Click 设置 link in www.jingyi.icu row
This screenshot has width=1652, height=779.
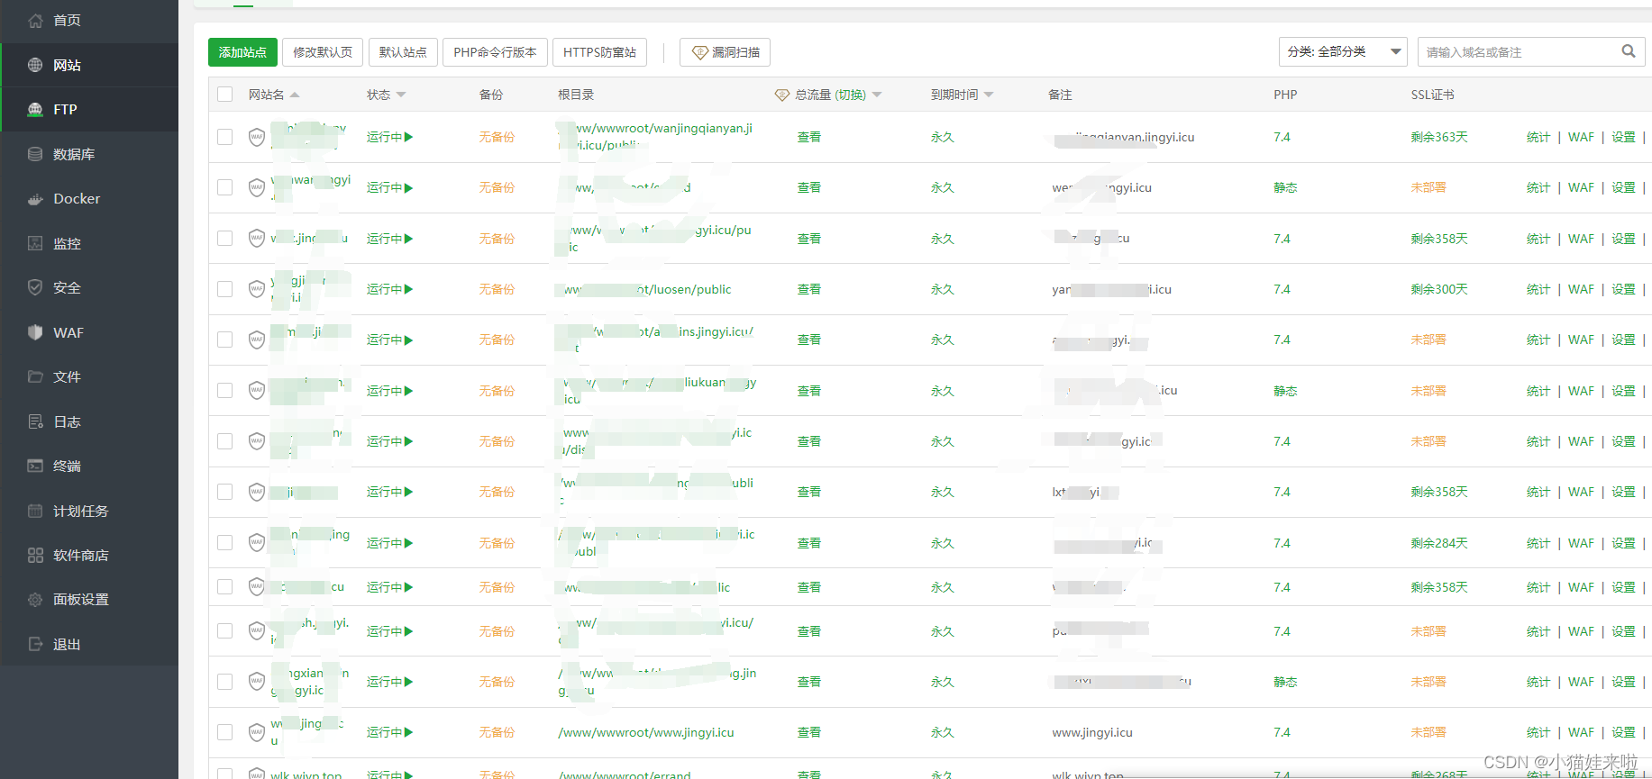coord(1623,732)
